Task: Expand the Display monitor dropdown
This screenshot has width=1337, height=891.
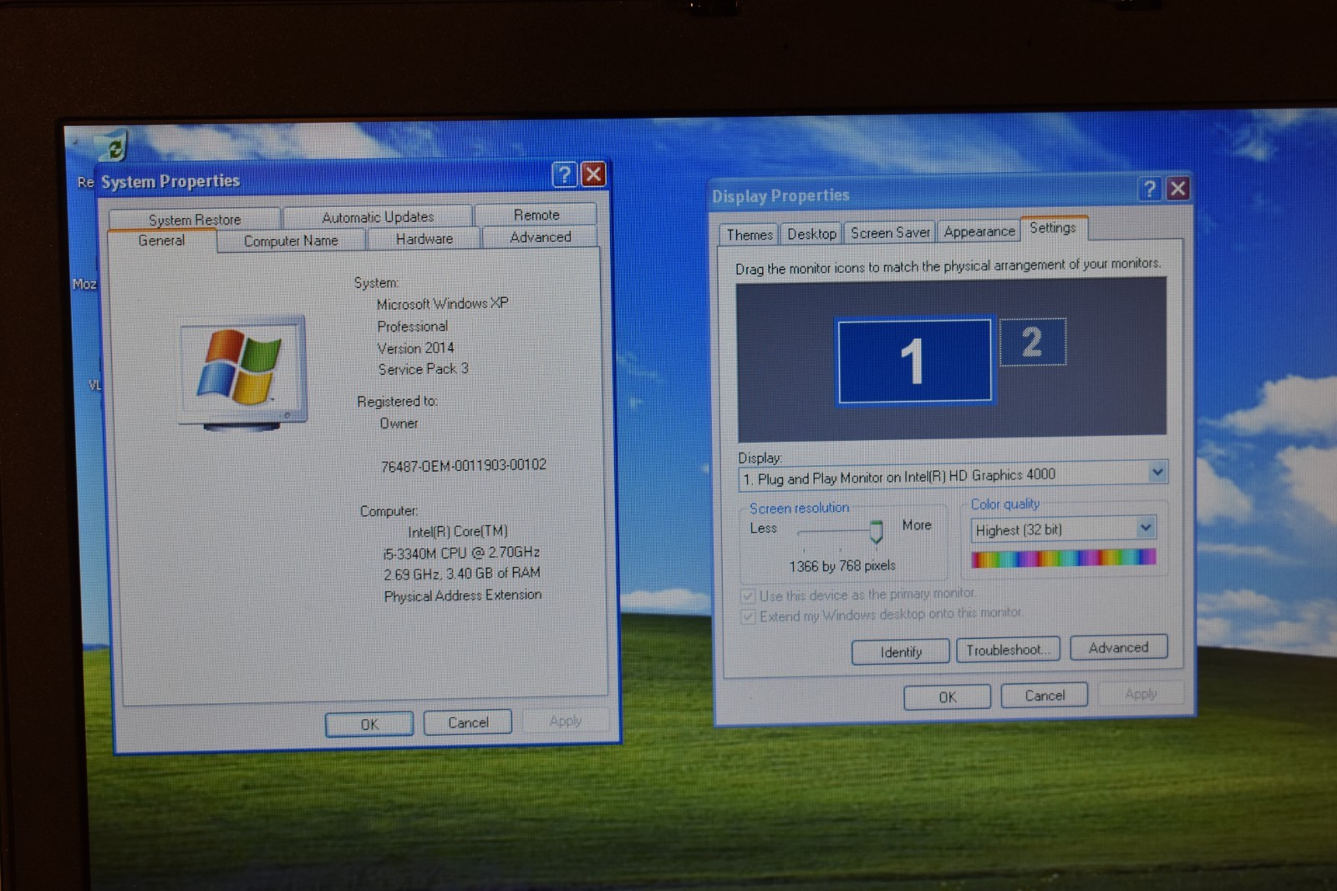Action: (1157, 473)
